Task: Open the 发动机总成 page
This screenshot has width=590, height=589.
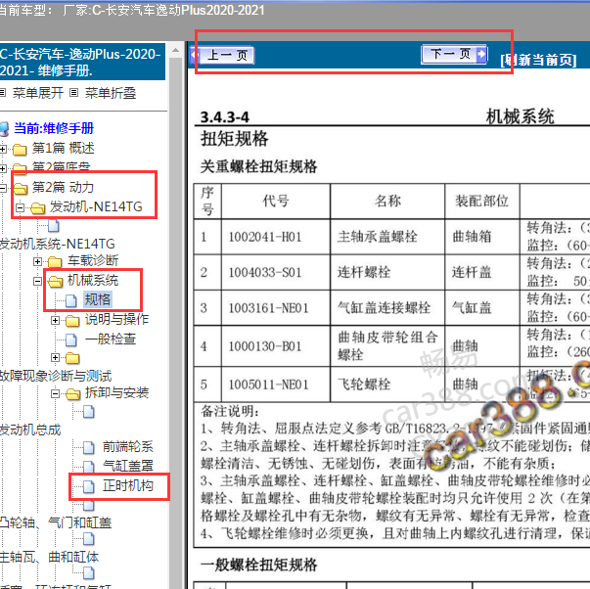Action: [x=30, y=430]
